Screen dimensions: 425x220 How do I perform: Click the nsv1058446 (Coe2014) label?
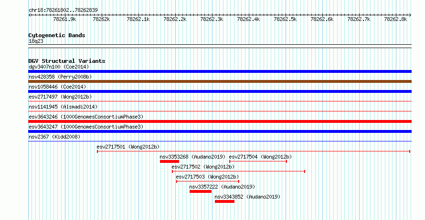click(57, 87)
